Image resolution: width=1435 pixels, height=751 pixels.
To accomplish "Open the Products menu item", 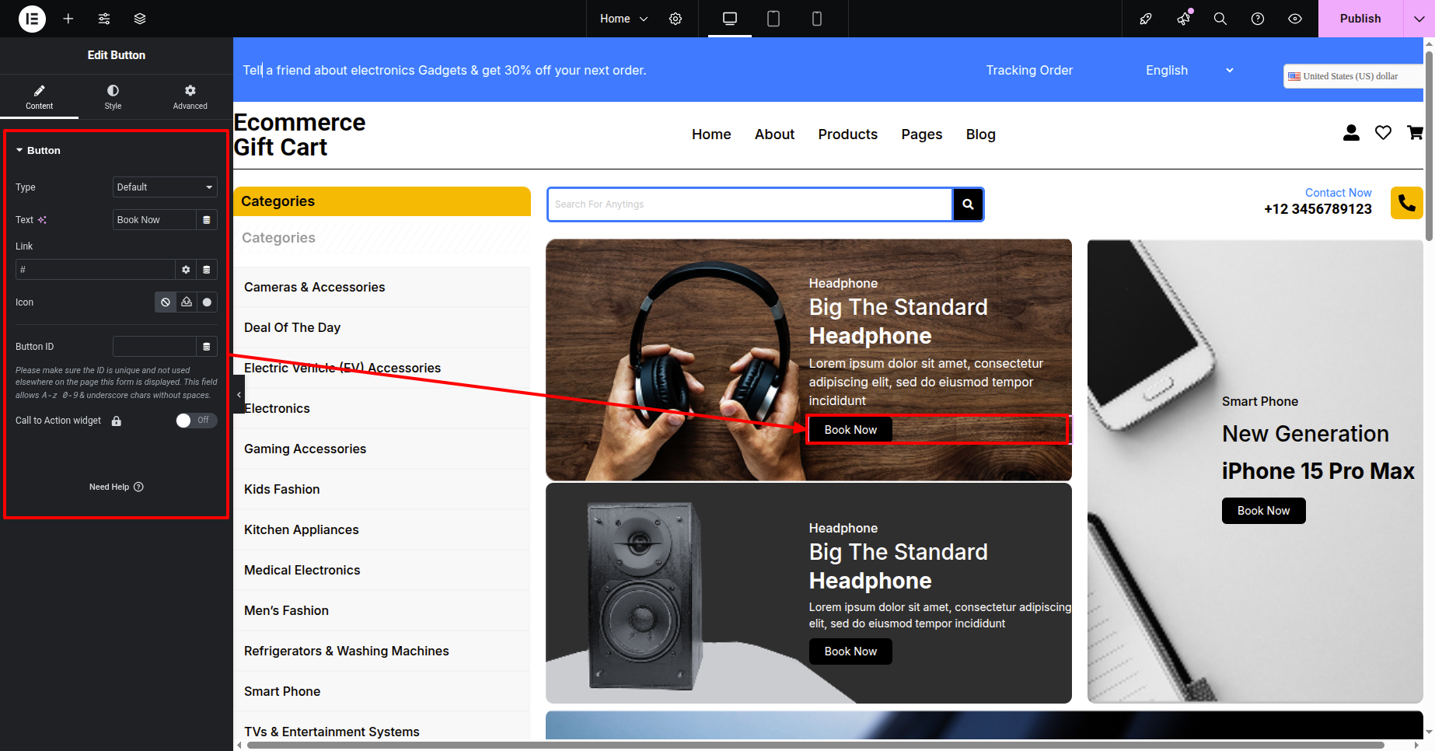I will click(848, 134).
